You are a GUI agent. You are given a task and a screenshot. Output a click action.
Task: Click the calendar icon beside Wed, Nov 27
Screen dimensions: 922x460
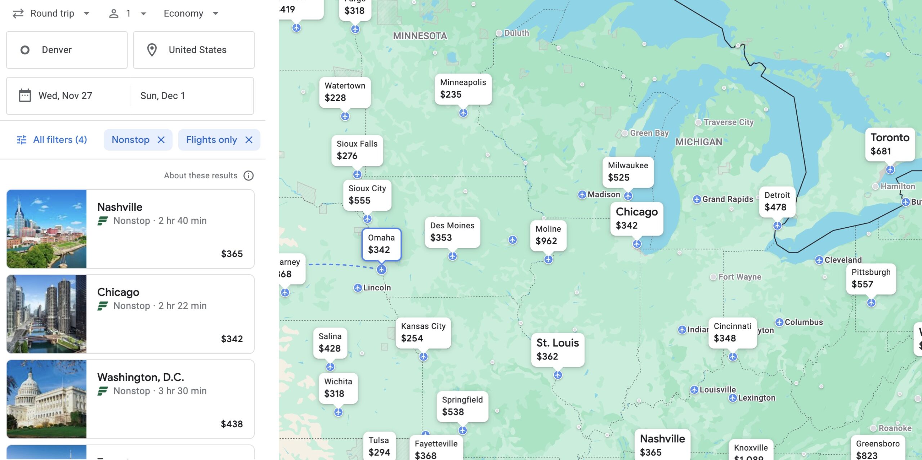[25, 95]
